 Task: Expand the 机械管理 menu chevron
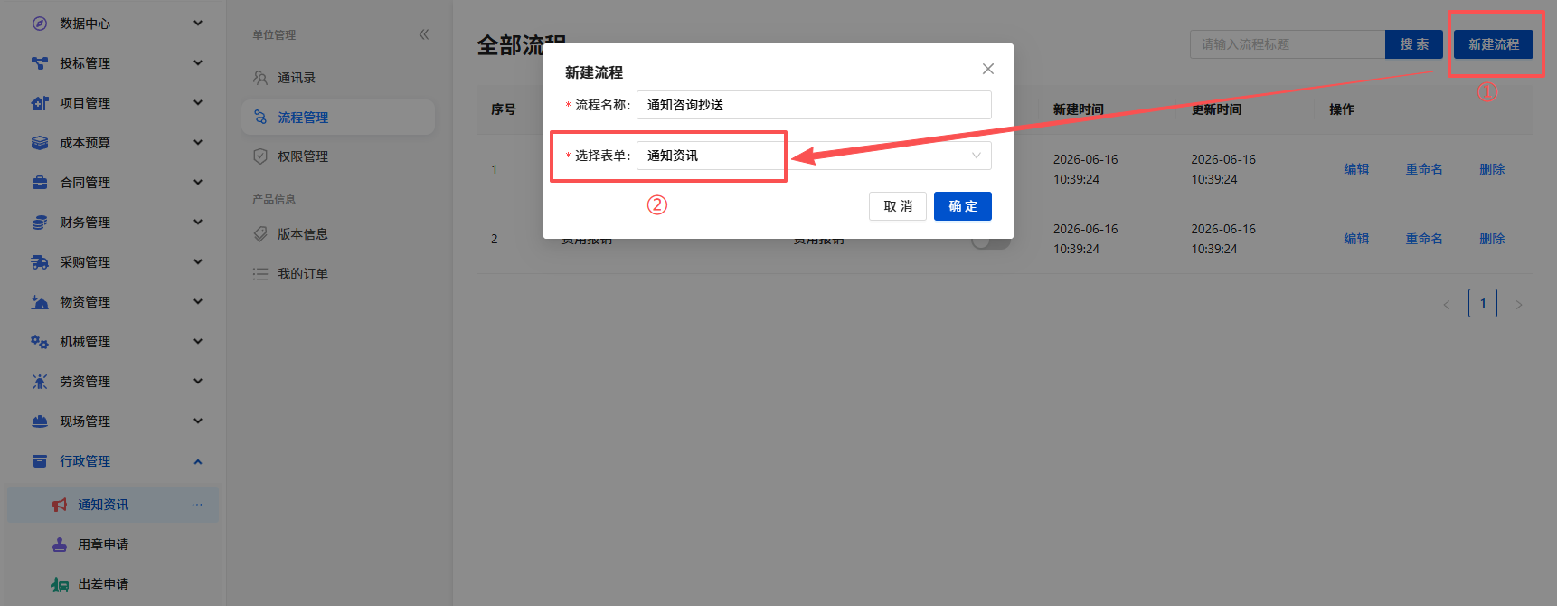(198, 342)
